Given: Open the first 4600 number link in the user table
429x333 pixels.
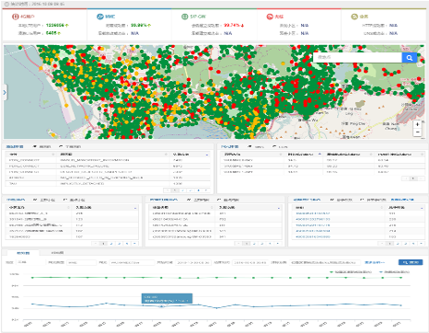Looking at the screenshot, I should pos(313,213).
